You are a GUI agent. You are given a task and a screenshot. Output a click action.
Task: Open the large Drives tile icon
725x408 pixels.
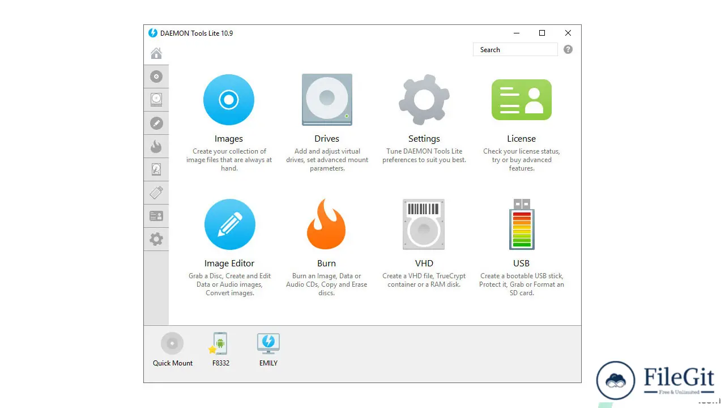327,100
